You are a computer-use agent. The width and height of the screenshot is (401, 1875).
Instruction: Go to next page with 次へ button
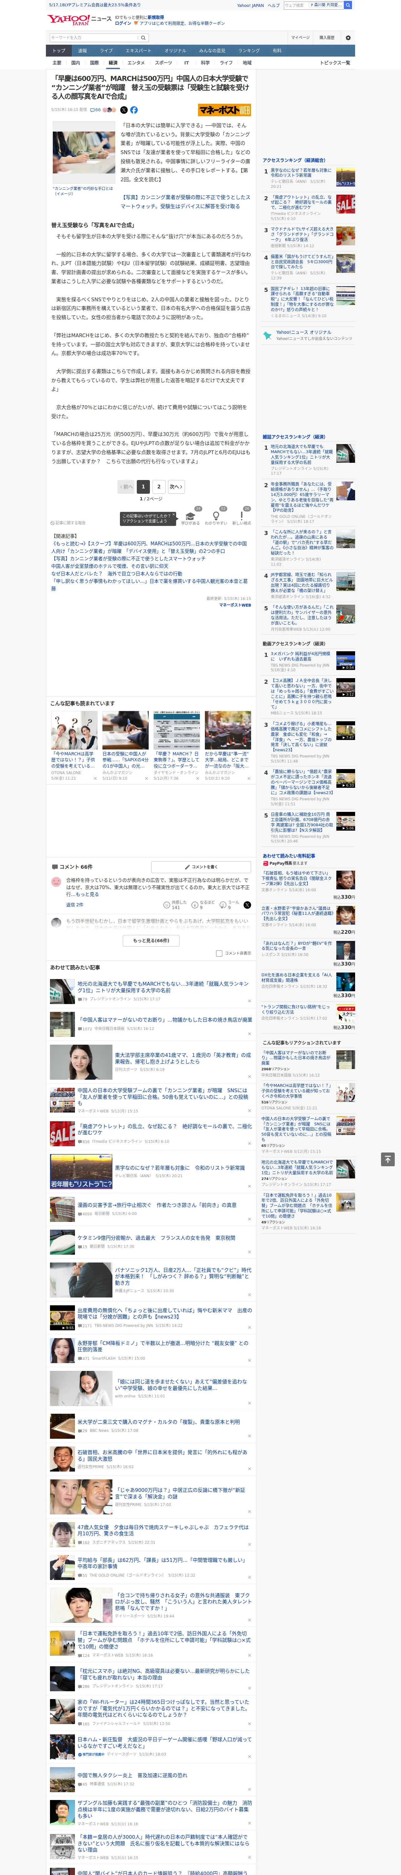tap(176, 486)
